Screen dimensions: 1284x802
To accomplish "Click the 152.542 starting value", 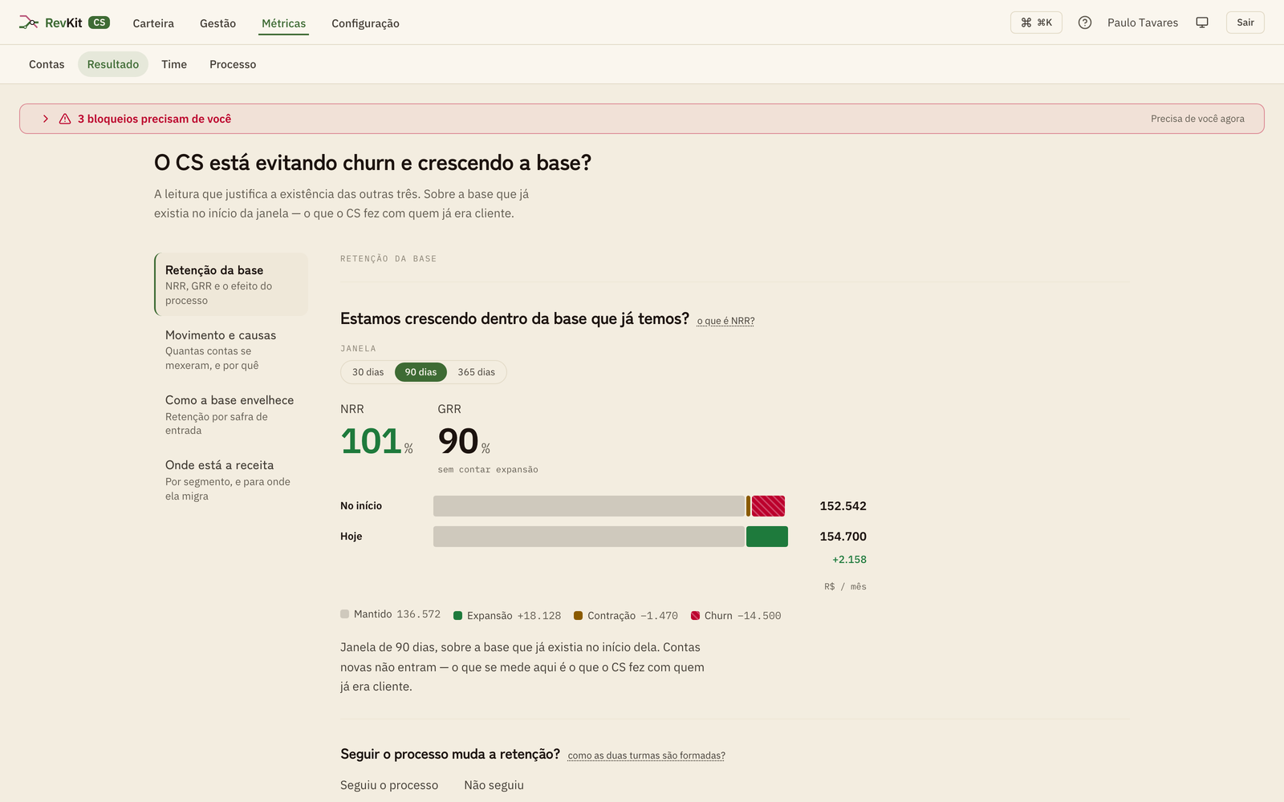I will [x=843, y=506].
